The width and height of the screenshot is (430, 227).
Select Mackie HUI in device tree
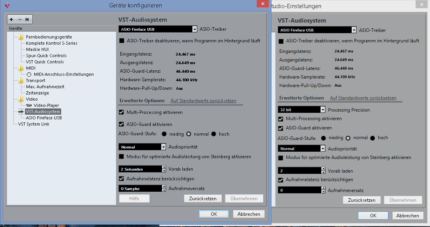coord(37,49)
